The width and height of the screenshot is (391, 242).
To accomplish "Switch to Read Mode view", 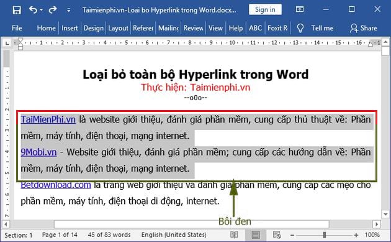I will [x=234, y=235].
